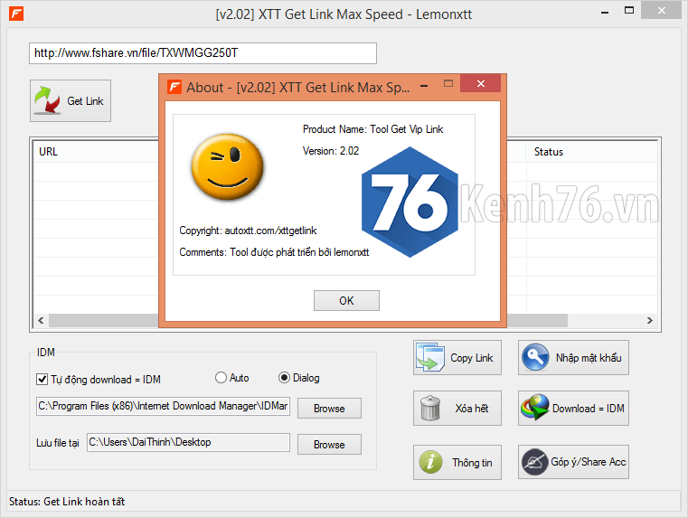Start Download = IDM
The width and height of the screenshot is (688, 518).
click(x=573, y=408)
